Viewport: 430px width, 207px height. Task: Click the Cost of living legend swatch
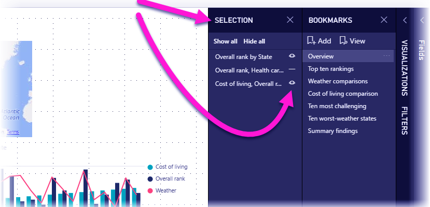(x=150, y=167)
